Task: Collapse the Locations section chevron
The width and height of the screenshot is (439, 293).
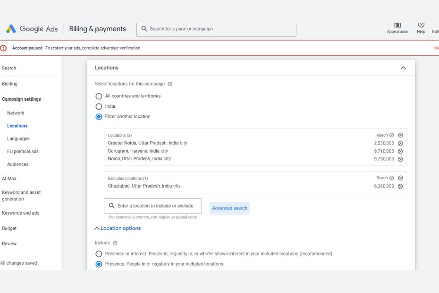Action: [403, 68]
